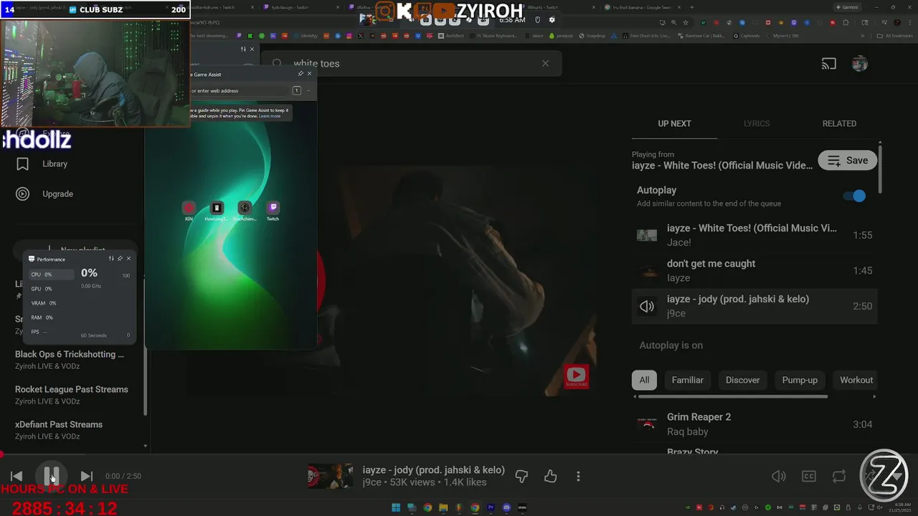Select the All filter chip
Image resolution: width=918 pixels, height=516 pixels.
click(644, 380)
